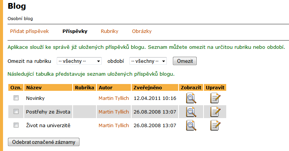Open author link in Život na univerzitě row

(x=114, y=126)
